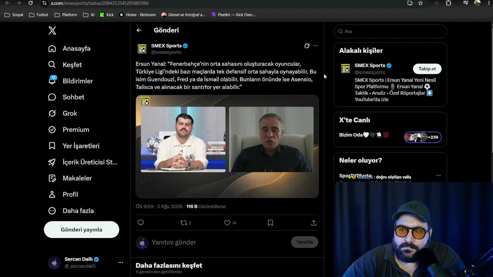493x277 pixels.
Task: Open the Neler oluyor three-dot menu
Action: [438, 175]
